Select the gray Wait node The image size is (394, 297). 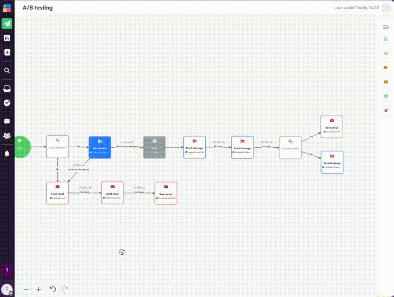tap(154, 147)
